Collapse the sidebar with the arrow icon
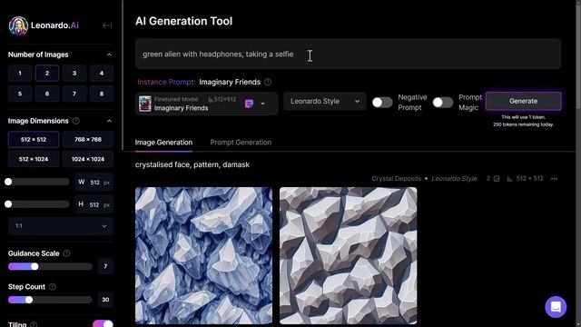This screenshot has width=581, height=327. pos(107,25)
